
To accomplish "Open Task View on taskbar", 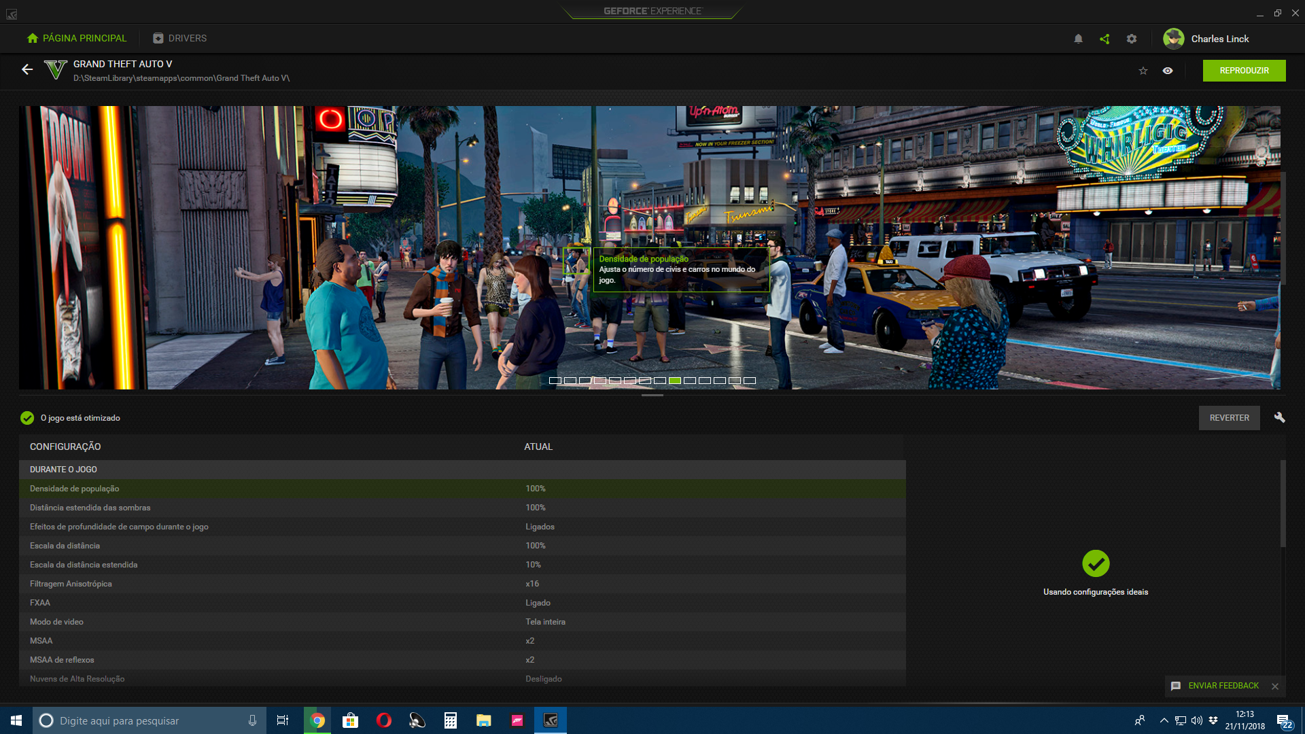I will (x=283, y=720).
